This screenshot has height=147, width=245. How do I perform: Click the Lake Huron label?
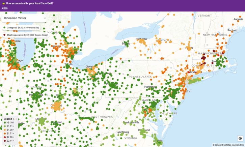[x=85, y=27]
